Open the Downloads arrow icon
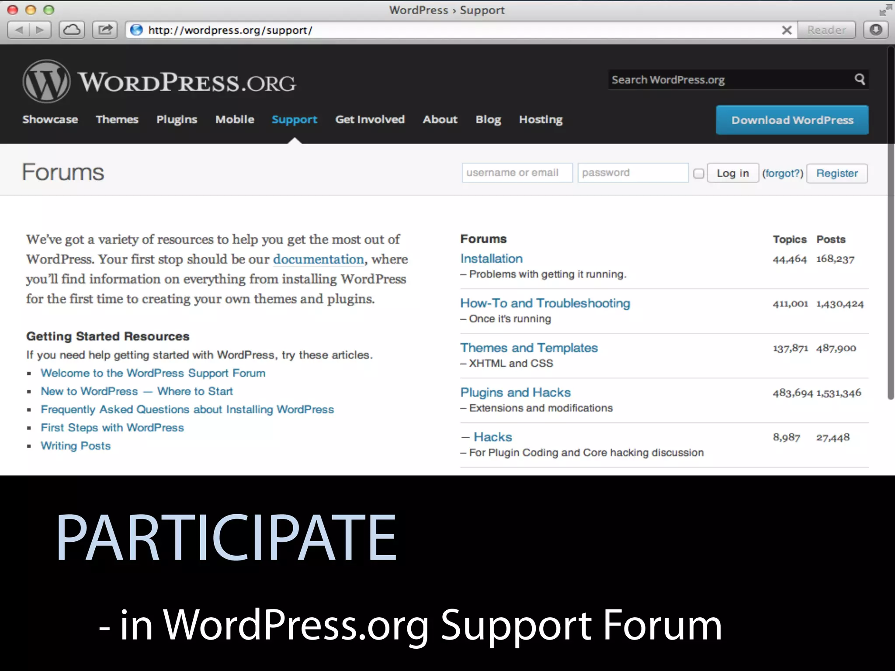 click(876, 30)
